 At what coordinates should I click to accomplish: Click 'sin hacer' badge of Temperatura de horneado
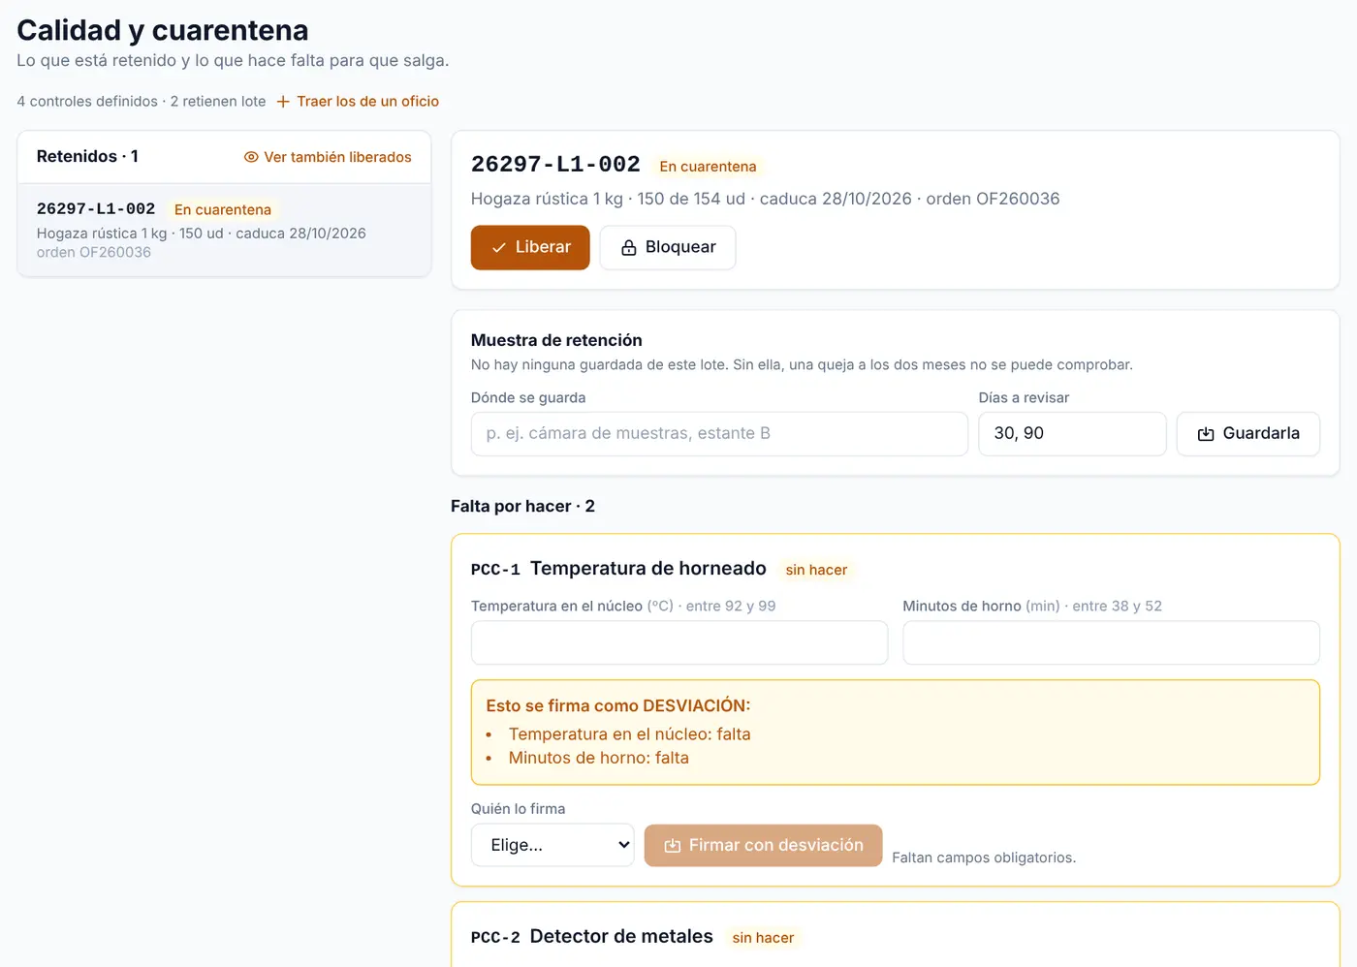pyautogui.click(x=816, y=570)
